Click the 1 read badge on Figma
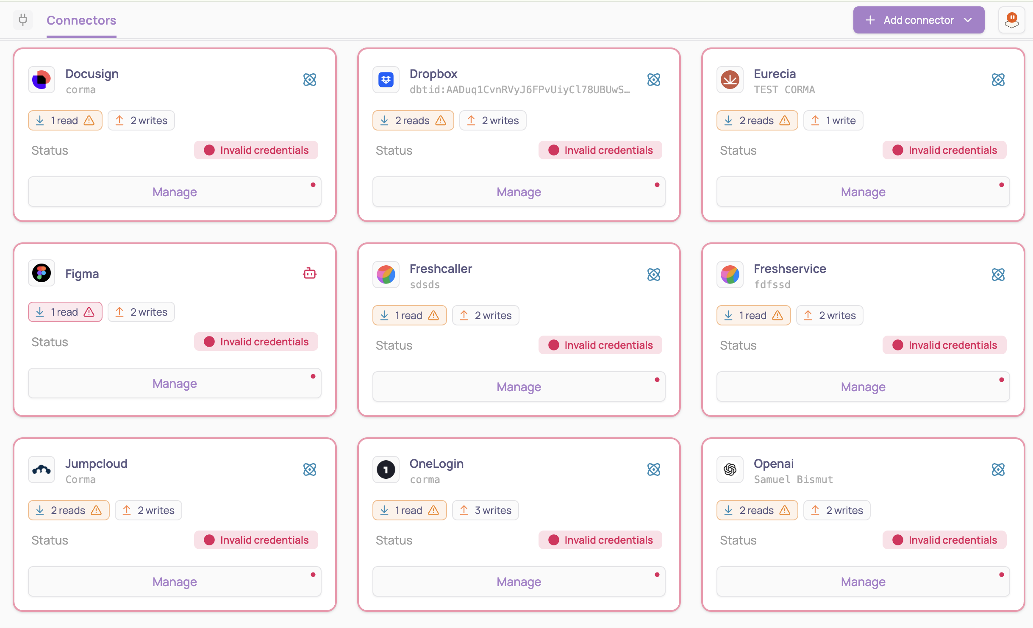This screenshot has height=628, width=1033. pyautogui.click(x=65, y=312)
